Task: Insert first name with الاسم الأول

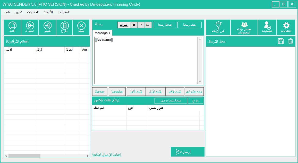Action: point(155,92)
